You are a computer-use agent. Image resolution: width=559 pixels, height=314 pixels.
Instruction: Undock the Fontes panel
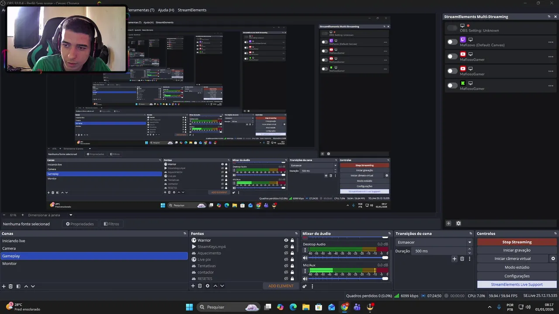point(297,233)
